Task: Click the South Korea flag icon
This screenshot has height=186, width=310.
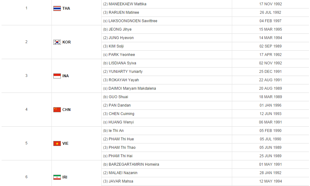Action: tap(57, 42)
